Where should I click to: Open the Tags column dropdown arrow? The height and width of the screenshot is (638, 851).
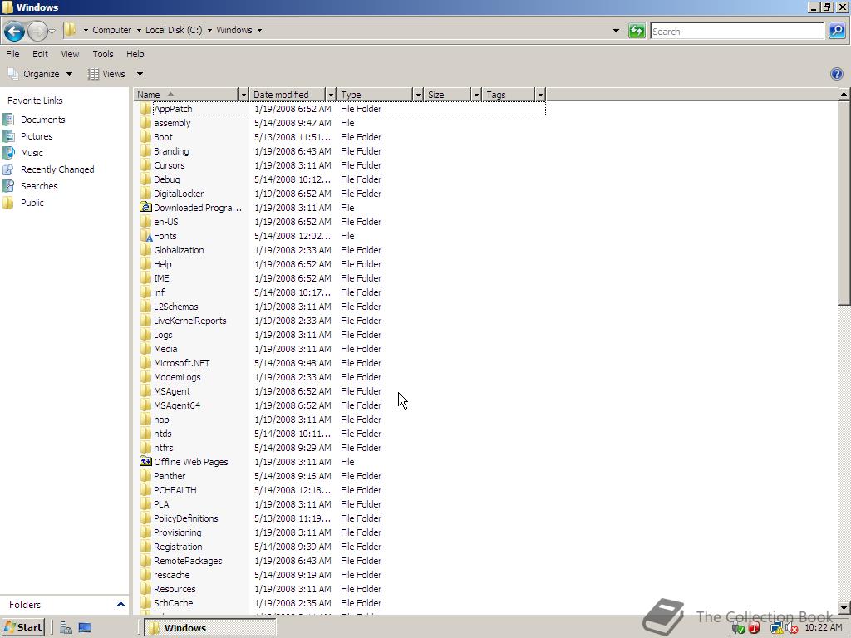(540, 95)
